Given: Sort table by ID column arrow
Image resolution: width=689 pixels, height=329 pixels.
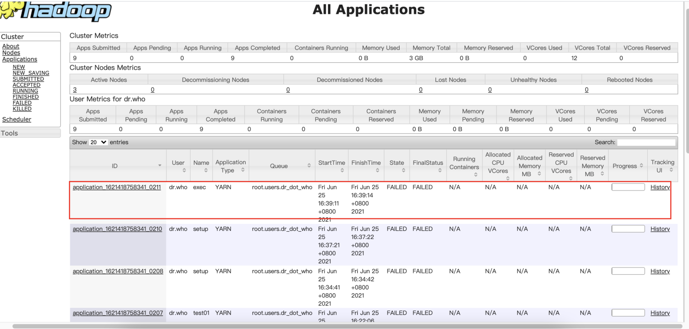Looking at the screenshot, I should click(159, 166).
